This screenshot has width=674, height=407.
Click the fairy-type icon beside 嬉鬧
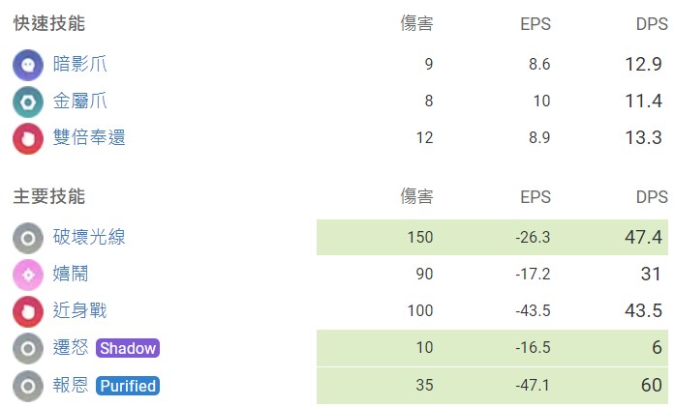(x=28, y=275)
